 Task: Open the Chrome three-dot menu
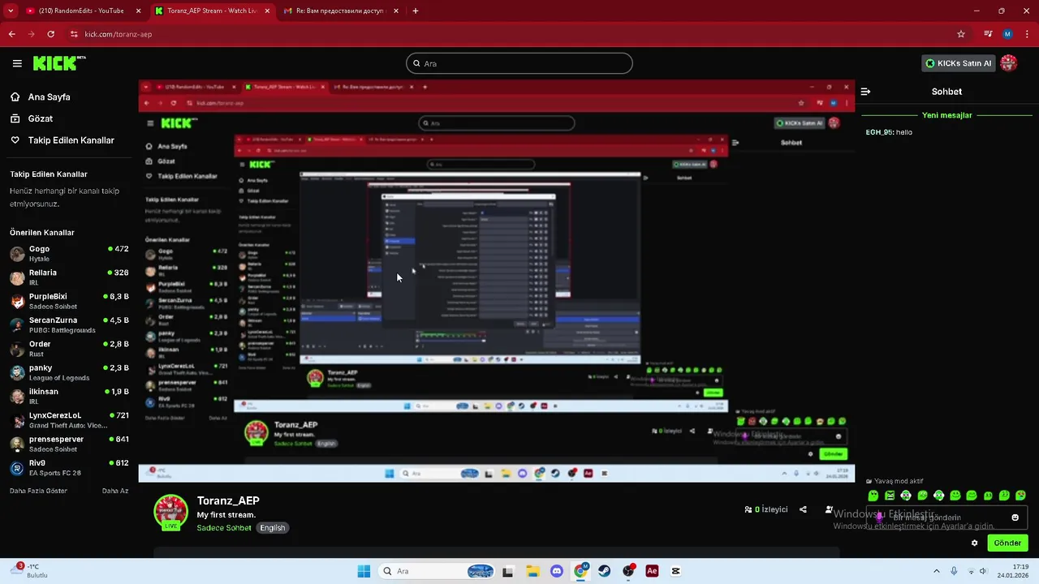(x=1027, y=34)
